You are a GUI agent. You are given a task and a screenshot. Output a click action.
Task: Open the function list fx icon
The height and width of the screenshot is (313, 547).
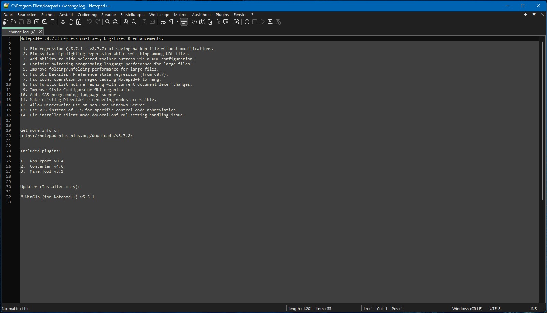pos(218,22)
